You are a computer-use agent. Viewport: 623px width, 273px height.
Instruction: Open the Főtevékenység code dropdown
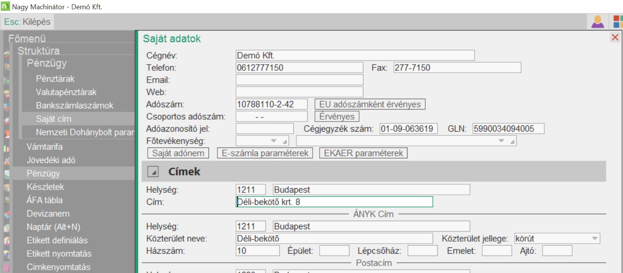point(274,141)
